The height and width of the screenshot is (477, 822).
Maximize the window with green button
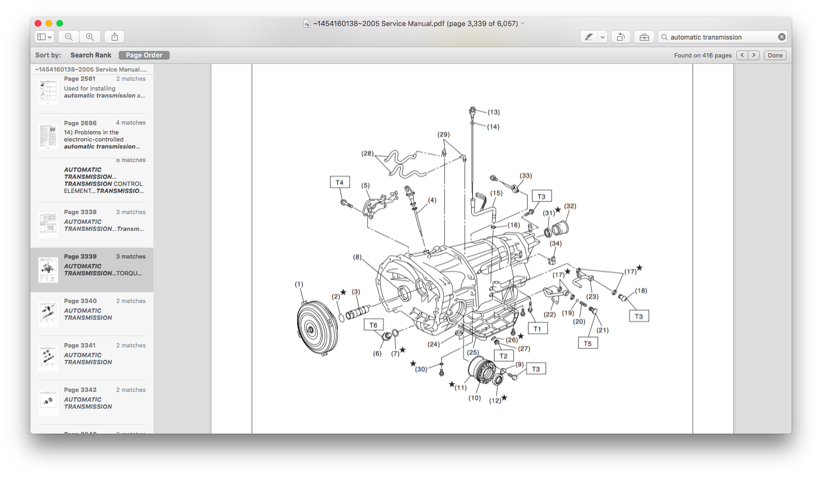coord(60,23)
